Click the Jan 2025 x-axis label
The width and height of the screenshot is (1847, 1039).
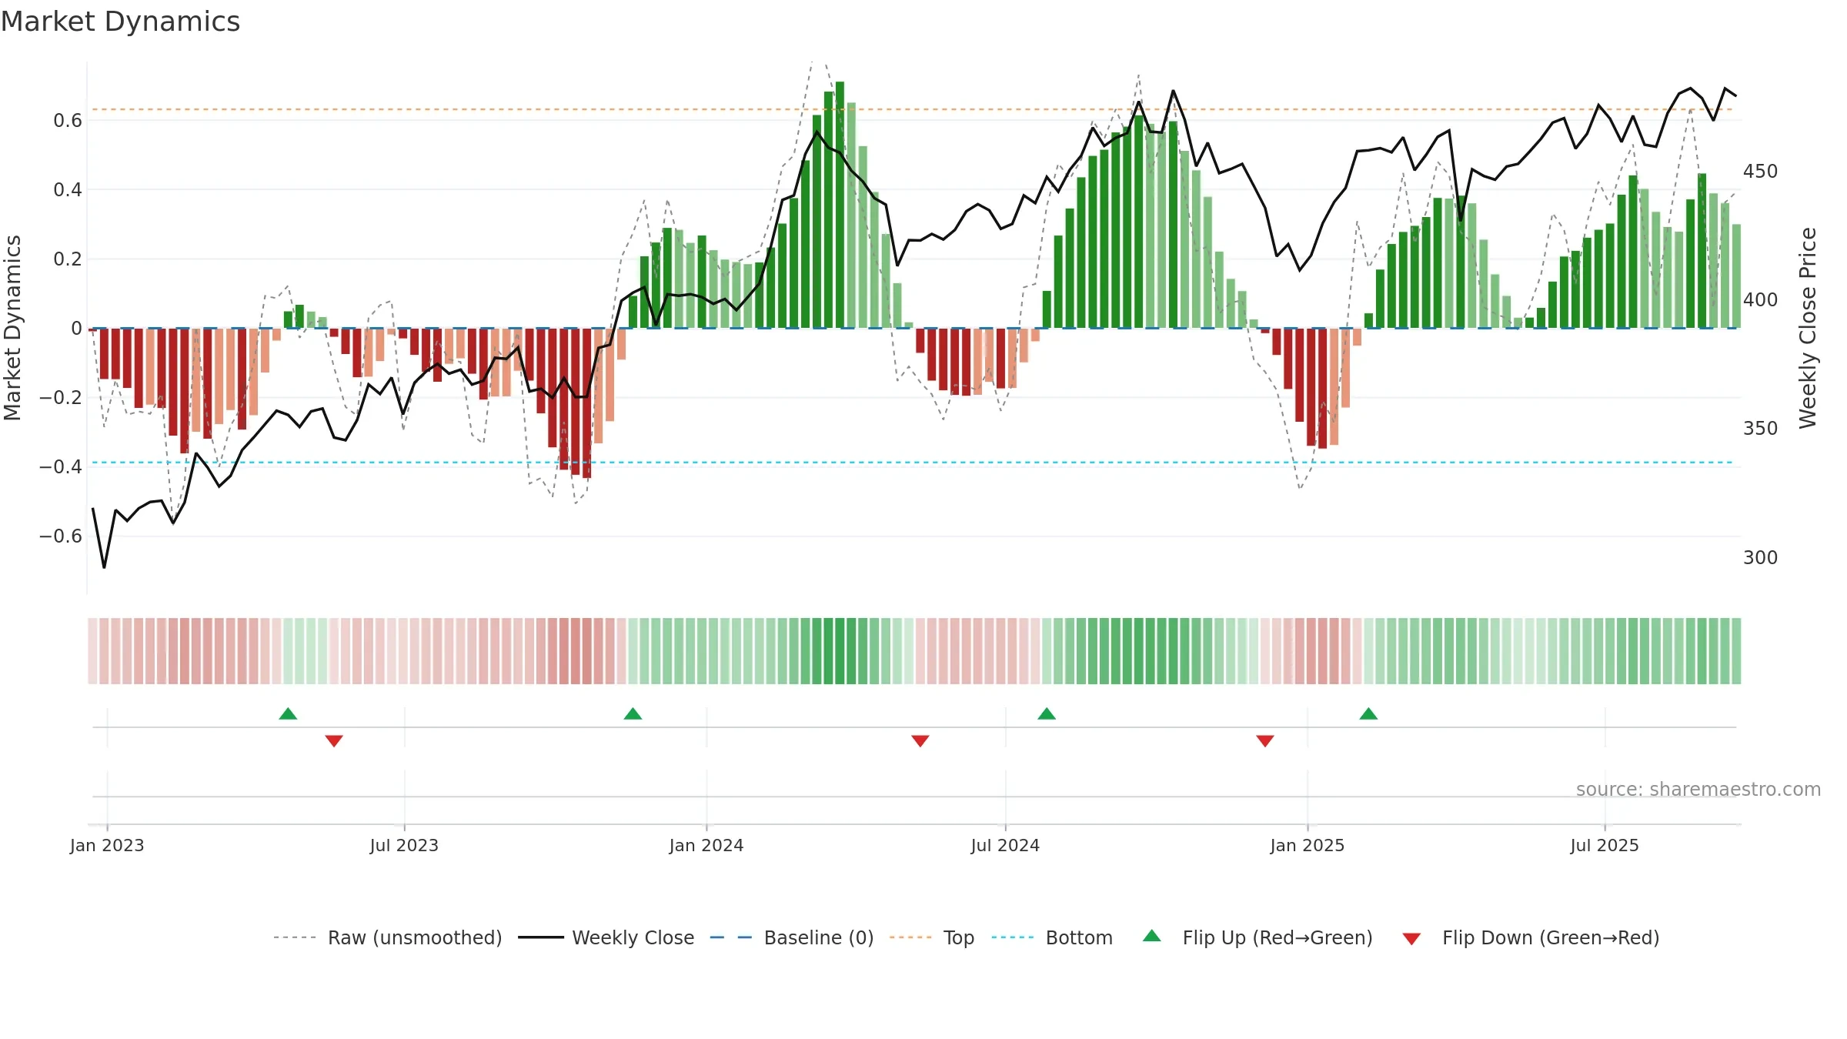(1308, 845)
